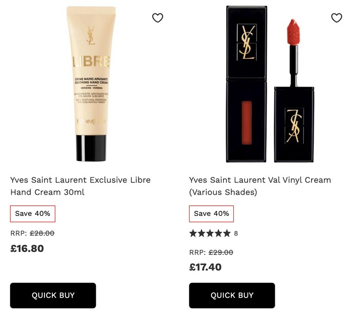Click the crossed-out RRP £29.00
347x314 pixels.
coord(221,252)
